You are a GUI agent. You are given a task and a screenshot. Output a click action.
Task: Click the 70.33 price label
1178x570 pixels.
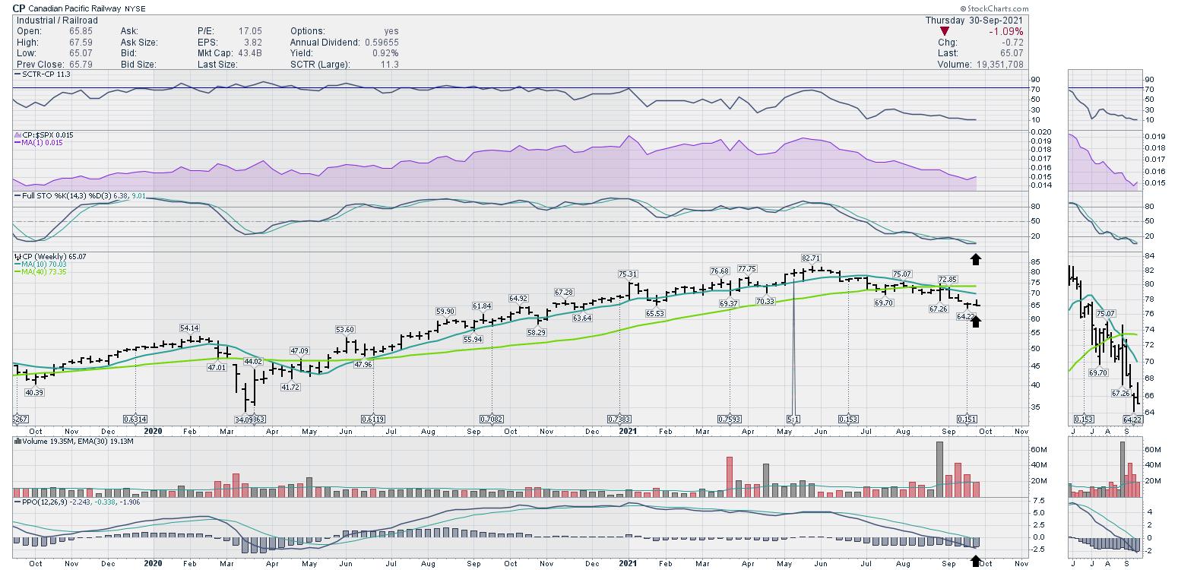point(765,302)
